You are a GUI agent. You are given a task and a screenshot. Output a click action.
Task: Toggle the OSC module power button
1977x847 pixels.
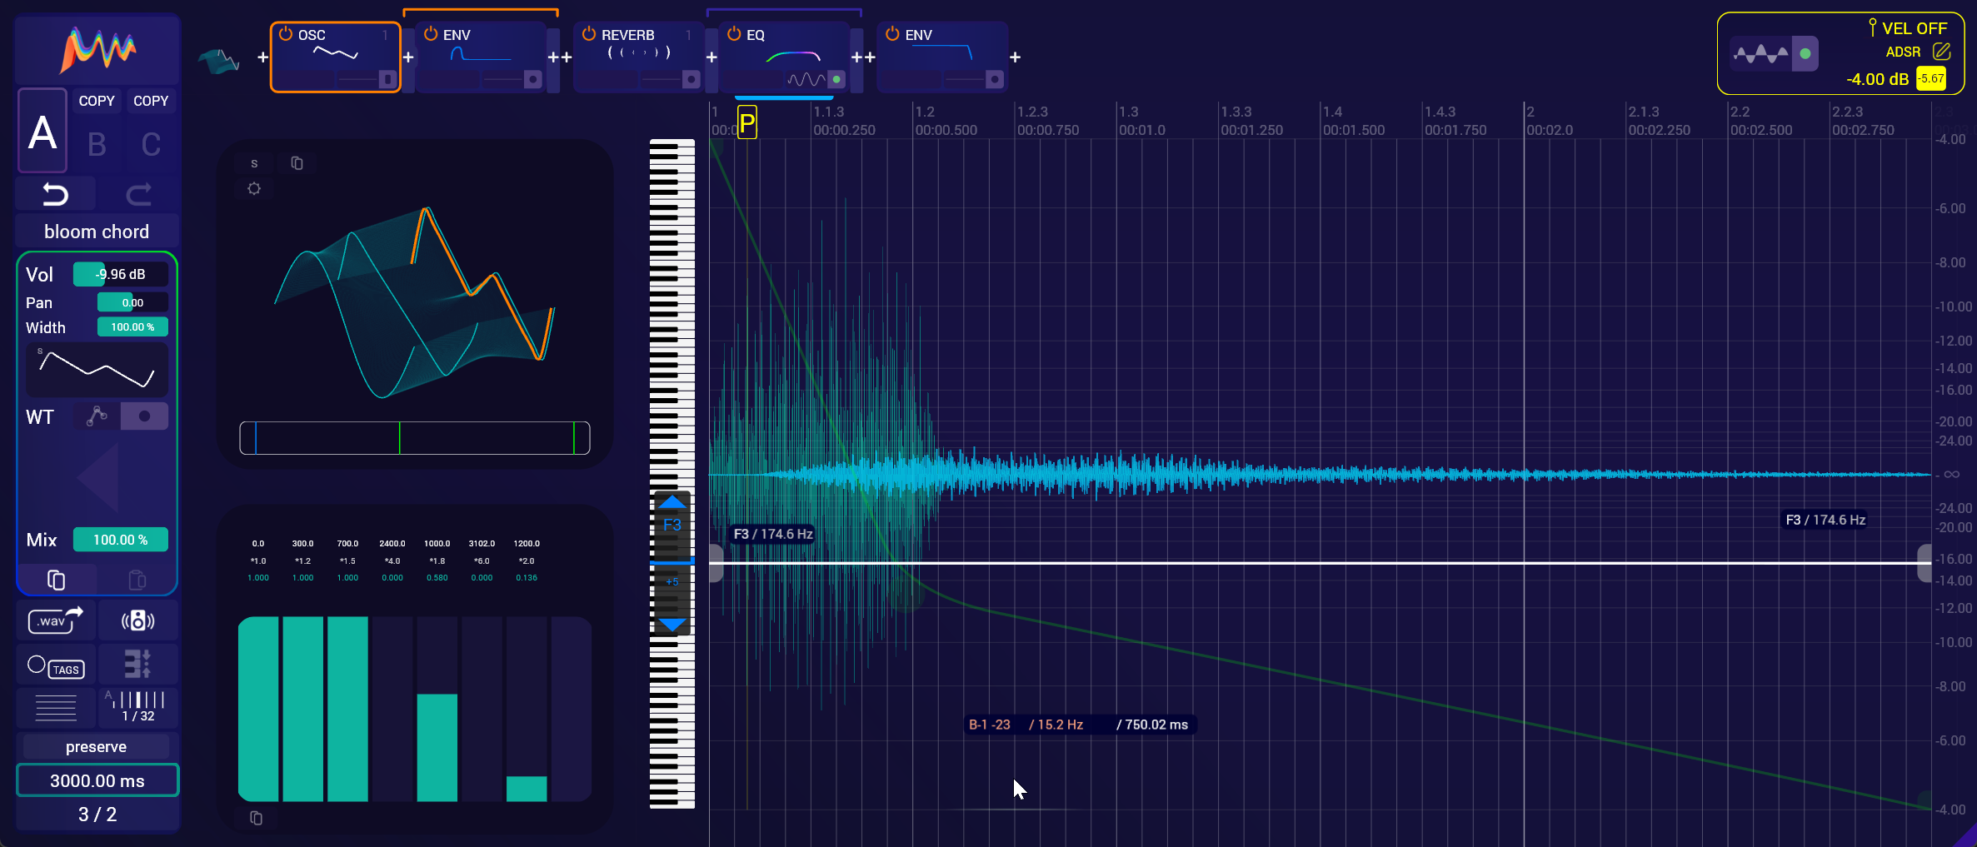[286, 34]
